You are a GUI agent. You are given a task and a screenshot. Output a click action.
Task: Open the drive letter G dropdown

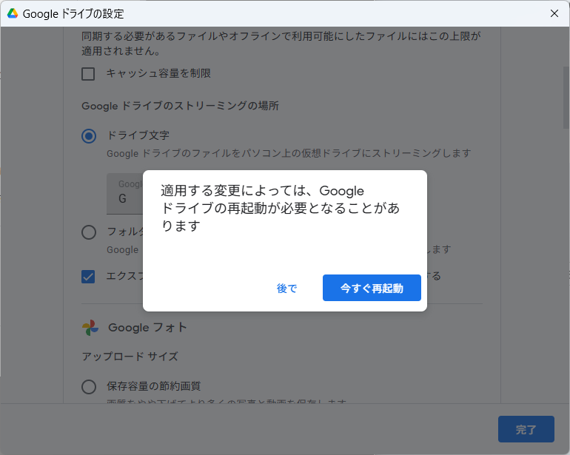point(124,192)
